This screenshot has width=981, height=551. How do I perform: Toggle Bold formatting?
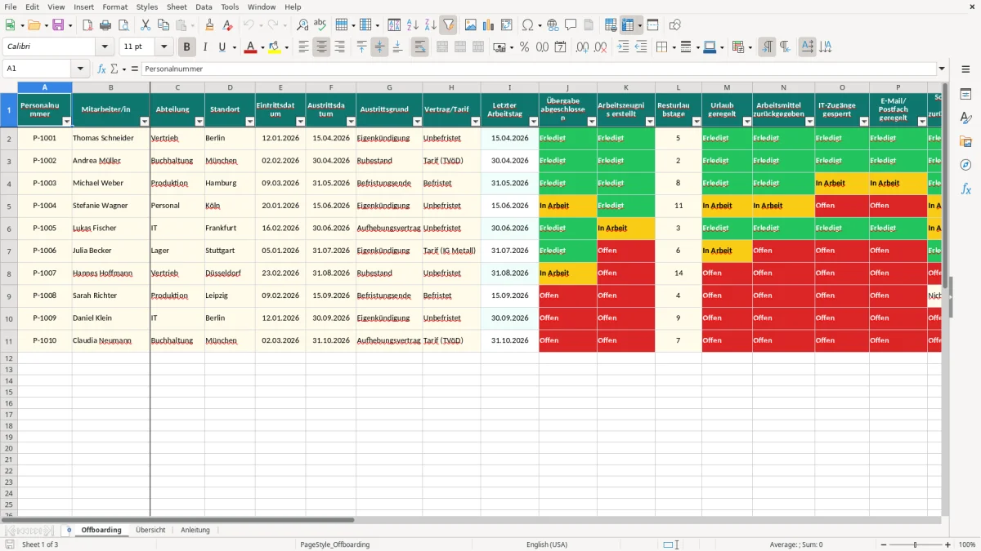coord(187,47)
